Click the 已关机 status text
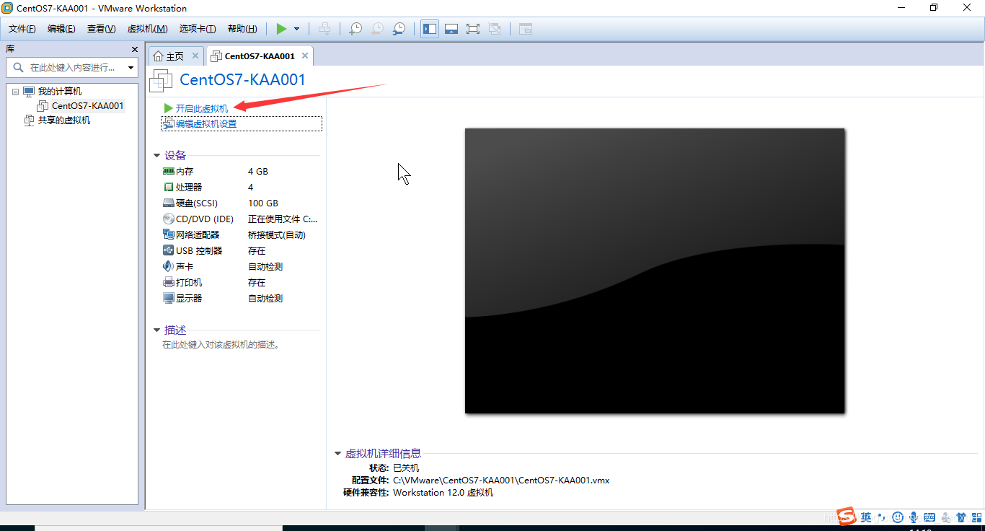This screenshot has height=531, width=985. (406, 468)
